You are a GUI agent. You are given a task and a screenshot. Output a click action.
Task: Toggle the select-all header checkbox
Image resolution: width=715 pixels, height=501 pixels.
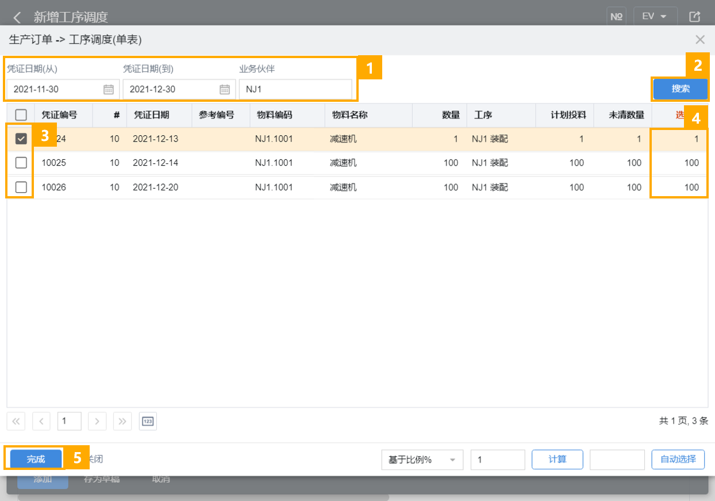pos(21,114)
